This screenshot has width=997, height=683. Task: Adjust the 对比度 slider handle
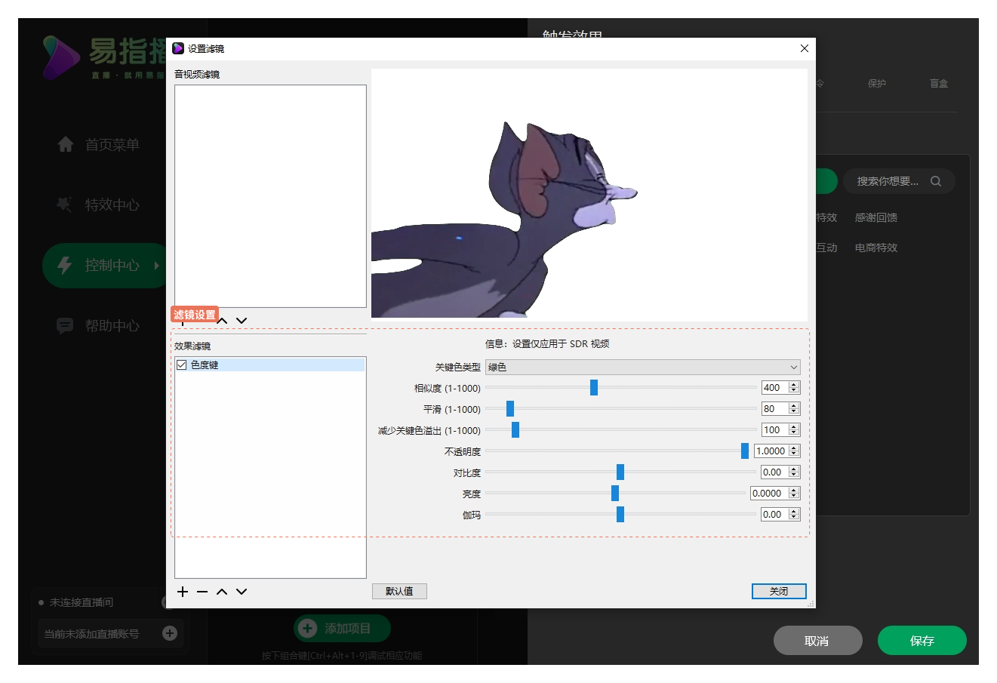click(x=620, y=472)
